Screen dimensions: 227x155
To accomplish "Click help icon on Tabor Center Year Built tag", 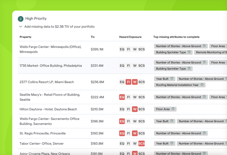I will 172,143.
